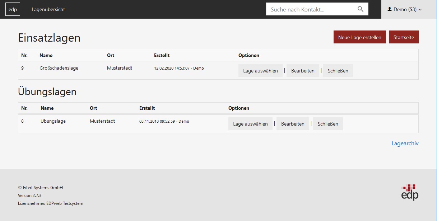Click Ort column header in Übungslagen table
437x221 pixels.
[93, 108]
